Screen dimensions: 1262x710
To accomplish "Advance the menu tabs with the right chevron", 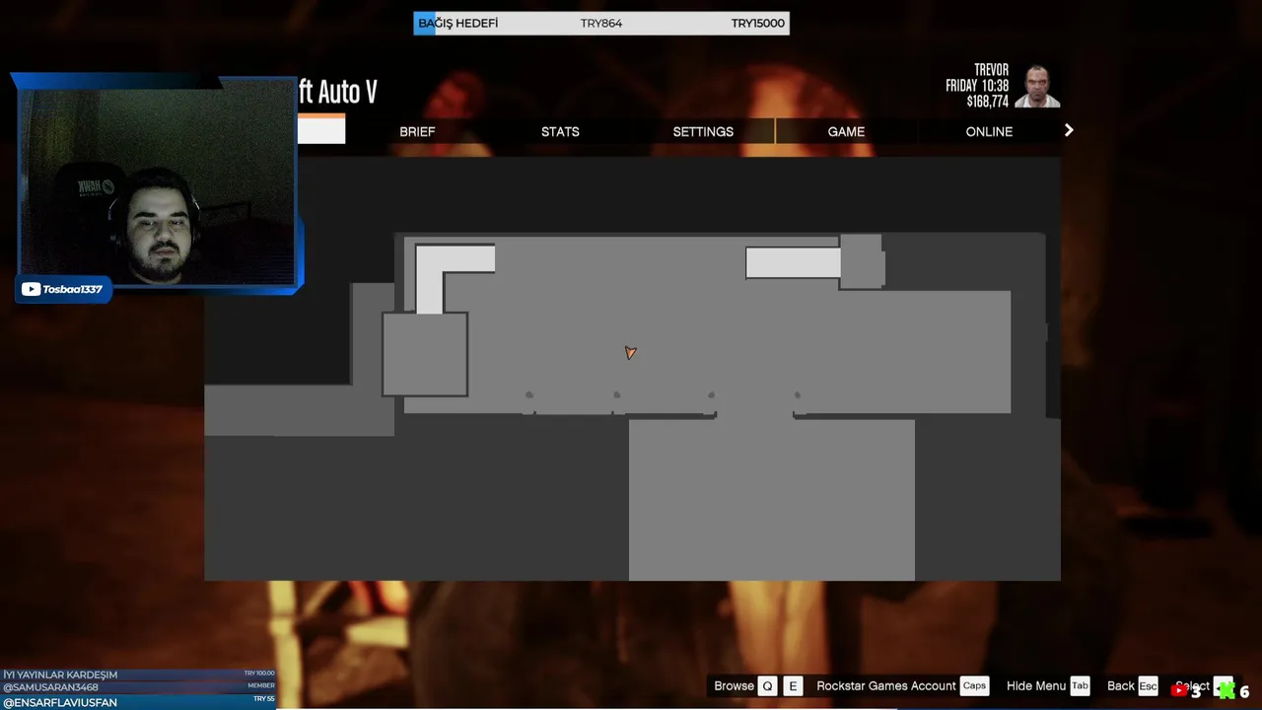I will [1069, 130].
